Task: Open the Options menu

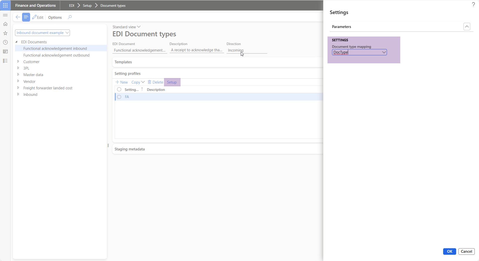Action: (55, 17)
